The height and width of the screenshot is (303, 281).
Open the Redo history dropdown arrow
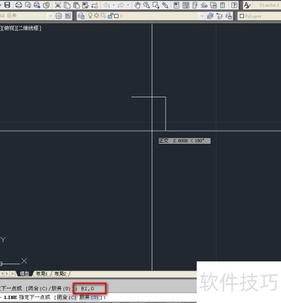tap(128, 5)
